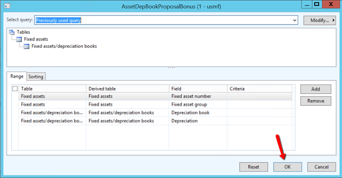The height and width of the screenshot is (178, 342).
Task: Click the Depreciation book field row
Action: (190, 113)
